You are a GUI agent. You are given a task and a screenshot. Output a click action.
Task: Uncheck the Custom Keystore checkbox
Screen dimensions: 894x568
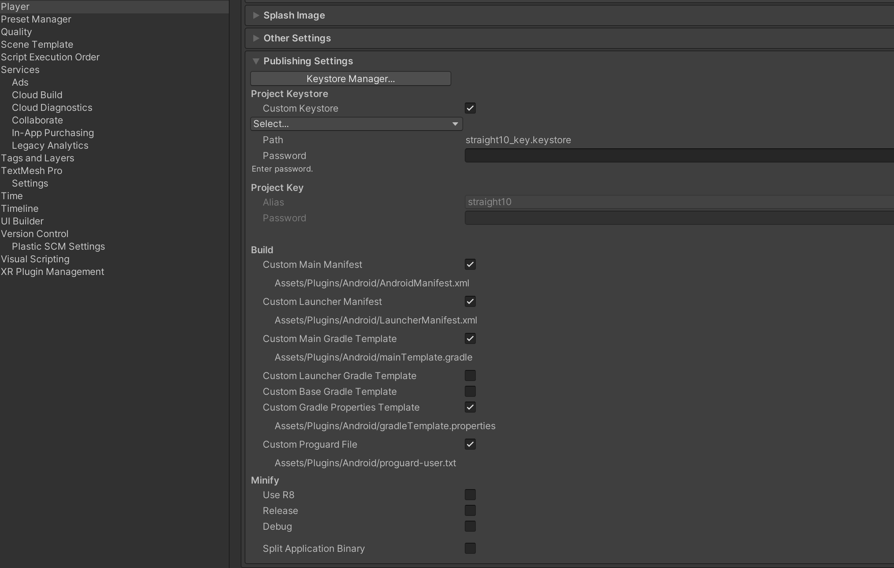coord(470,108)
